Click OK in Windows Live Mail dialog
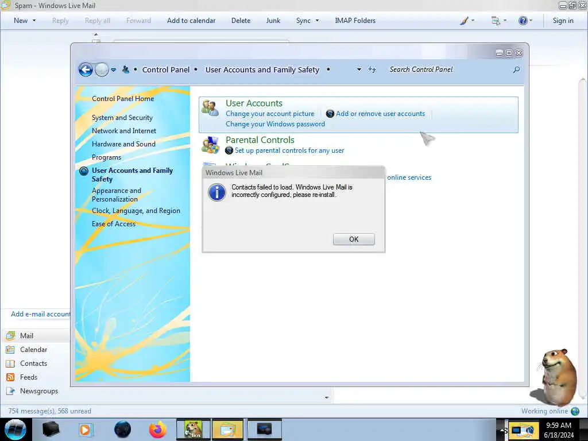The width and height of the screenshot is (588, 441). pyautogui.click(x=354, y=239)
